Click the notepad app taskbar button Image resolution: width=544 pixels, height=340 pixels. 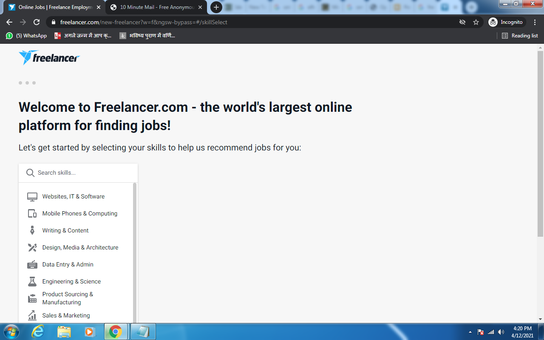point(143,331)
